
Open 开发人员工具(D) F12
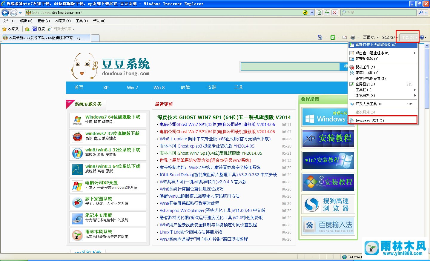pyautogui.click(x=383, y=104)
